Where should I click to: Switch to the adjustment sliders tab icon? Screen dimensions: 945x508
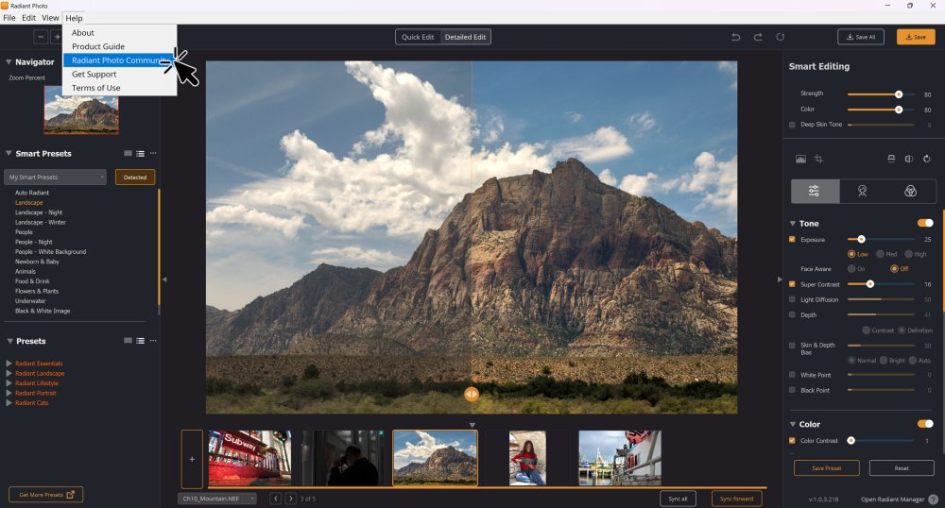click(x=815, y=192)
